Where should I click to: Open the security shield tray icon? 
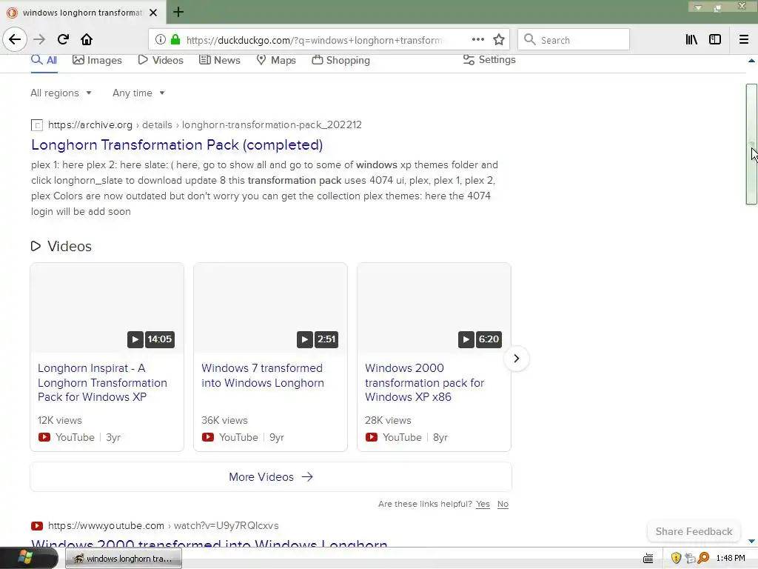click(x=676, y=558)
